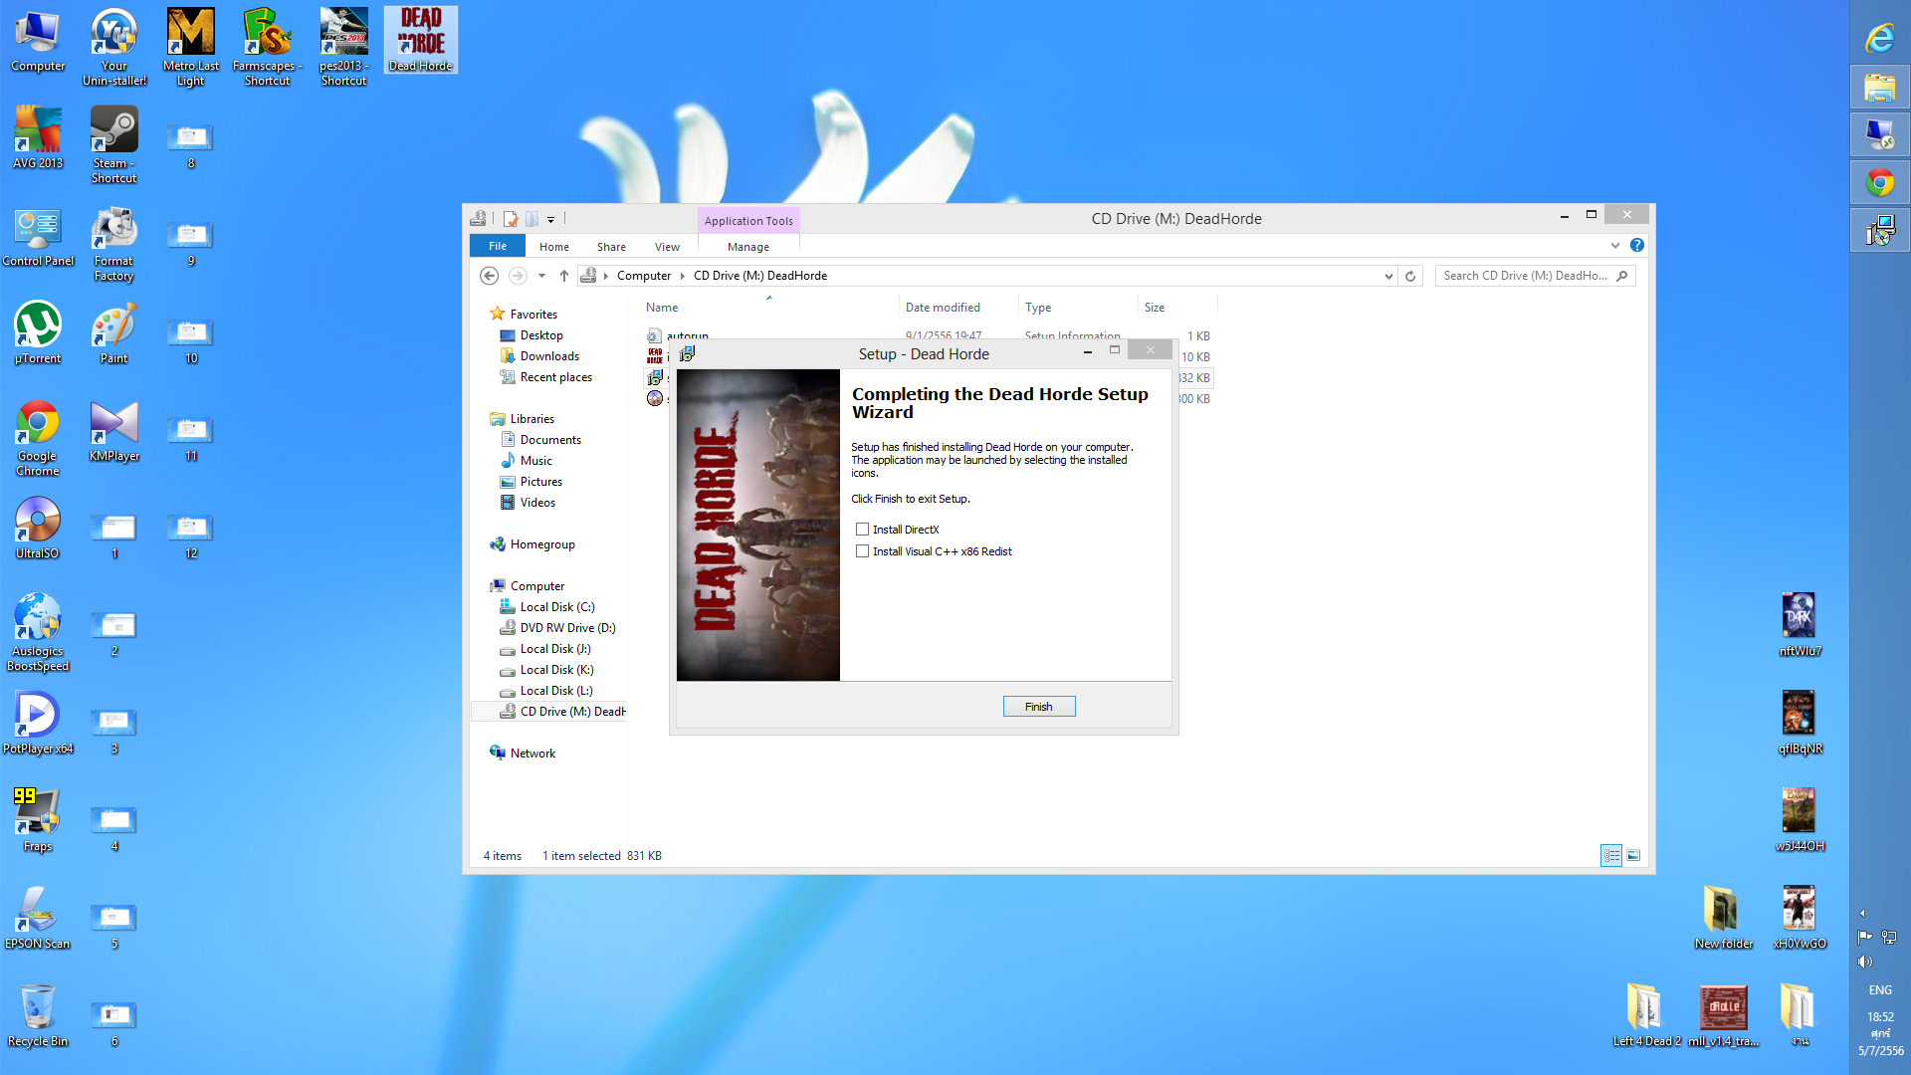Switch to large icons view button

pos(1633,855)
